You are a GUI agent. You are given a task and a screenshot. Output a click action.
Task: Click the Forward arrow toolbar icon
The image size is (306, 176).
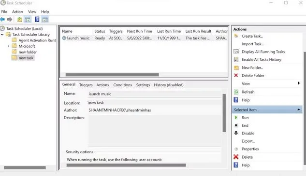[10, 19]
